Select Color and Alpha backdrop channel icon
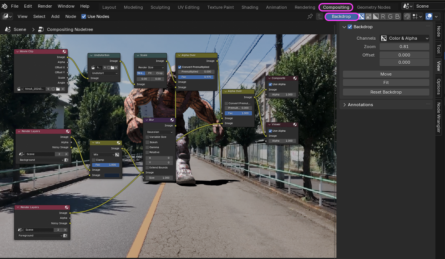Screen dimensions: 445x259 [361, 16]
